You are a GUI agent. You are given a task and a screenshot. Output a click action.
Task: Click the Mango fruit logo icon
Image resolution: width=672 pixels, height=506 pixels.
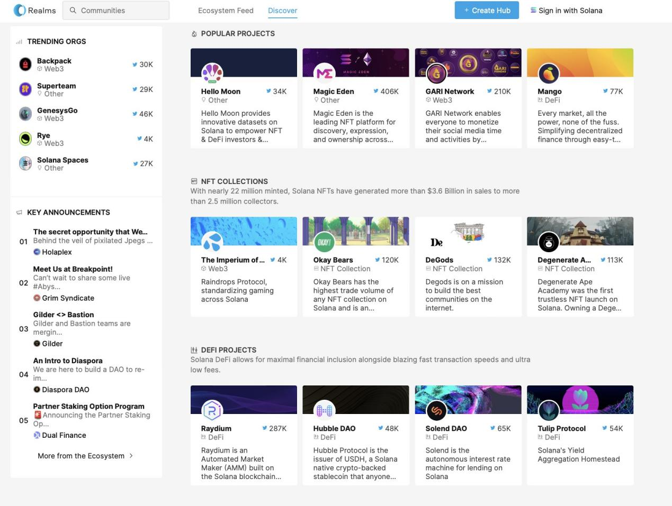pyautogui.click(x=549, y=74)
